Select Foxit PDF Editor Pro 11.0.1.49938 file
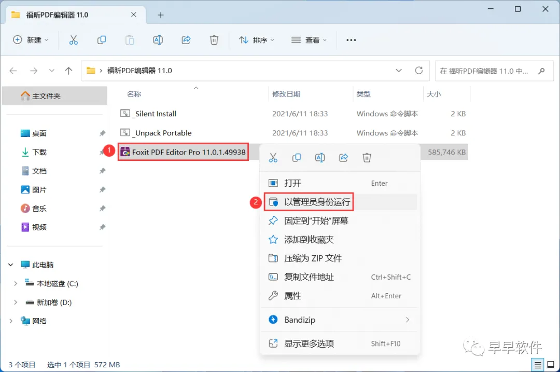 click(183, 152)
